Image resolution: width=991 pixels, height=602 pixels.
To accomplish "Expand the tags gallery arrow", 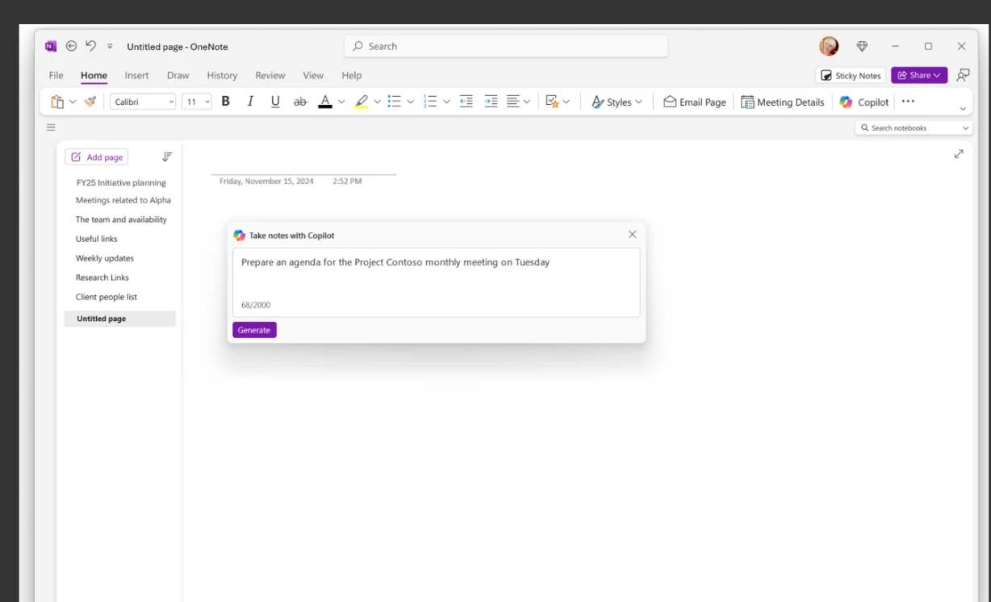I will (566, 102).
